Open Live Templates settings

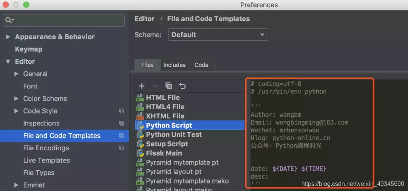[x=46, y=160]
